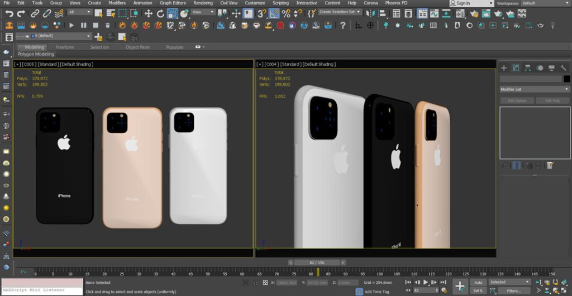Click the Mirror tool icon
Viewport: 572px width, 296px height.
click(370, 14)
